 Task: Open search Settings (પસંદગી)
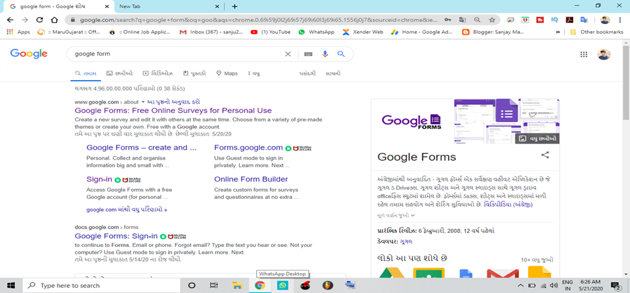(x=307, y=73)
